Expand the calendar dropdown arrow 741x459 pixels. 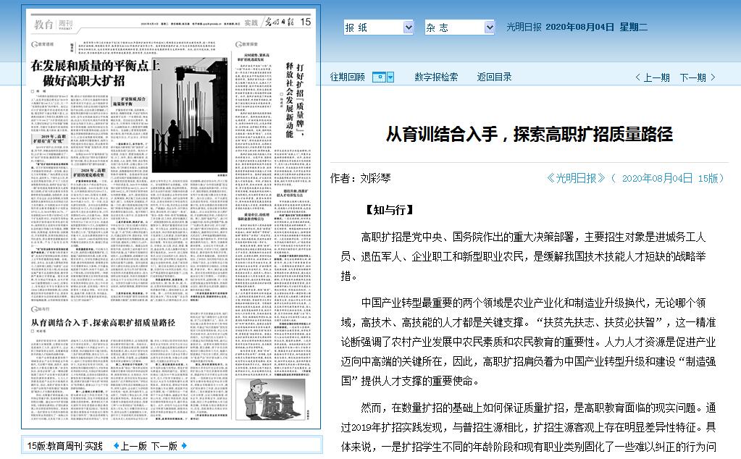391,77
